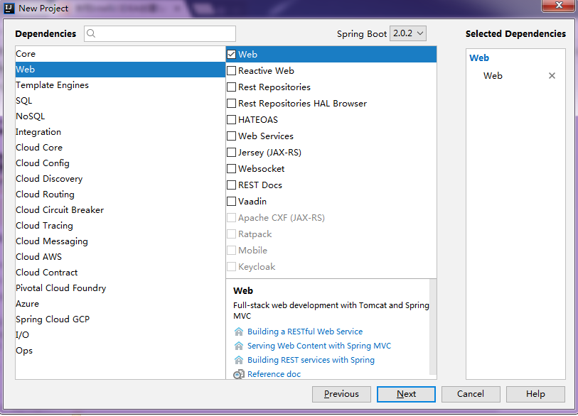Viewport: 578px width, 416px height.
Task: Click the Reference doc icon
Action: pyautogui.click(x=239, y=374)
